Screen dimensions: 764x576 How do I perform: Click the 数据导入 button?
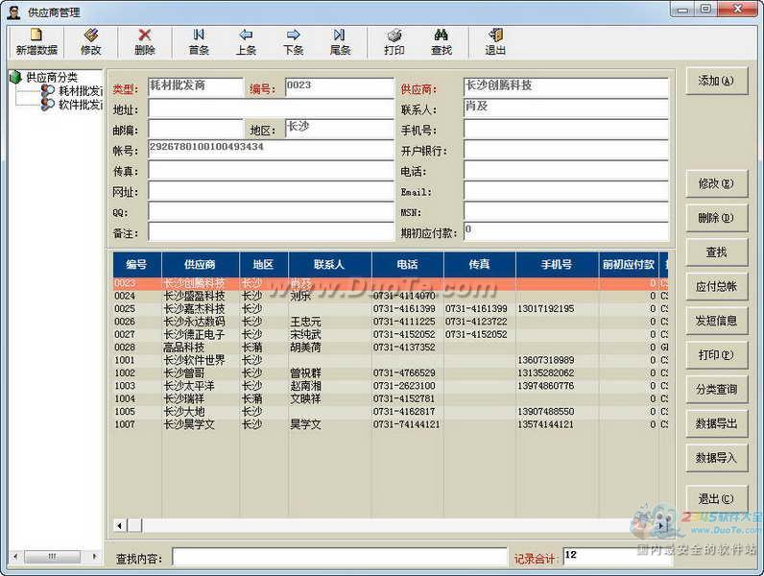pyautogui.click(x=716, y=458)
